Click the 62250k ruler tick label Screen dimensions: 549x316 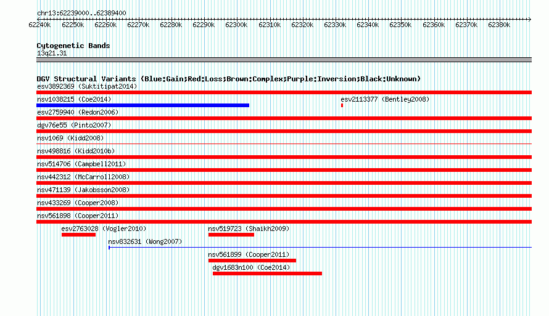tap(73, 25)
